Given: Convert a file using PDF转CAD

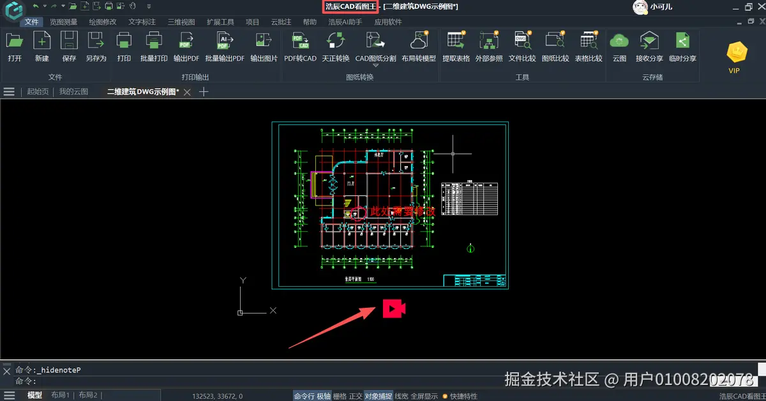Looking at the screenshot, I should [x=300, y=47].
